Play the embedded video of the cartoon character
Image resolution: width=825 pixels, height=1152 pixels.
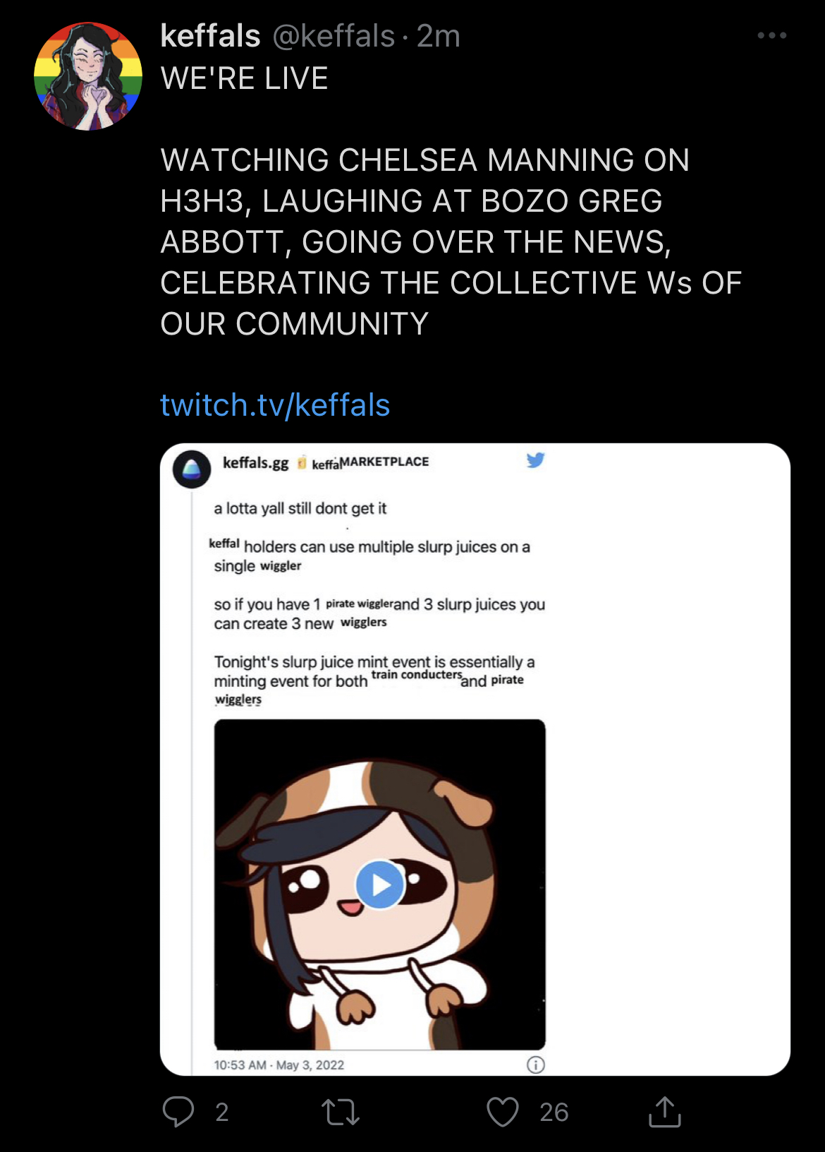click(x=379, y=884)
